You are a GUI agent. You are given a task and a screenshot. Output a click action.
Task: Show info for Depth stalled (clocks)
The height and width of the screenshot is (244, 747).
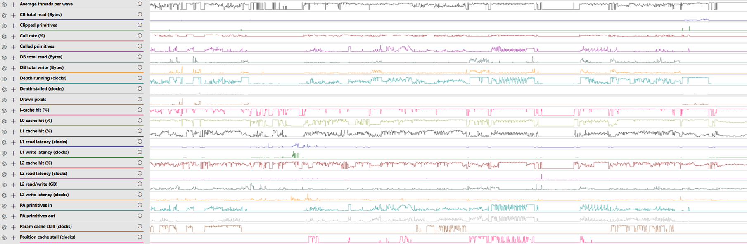pos(140,88)
